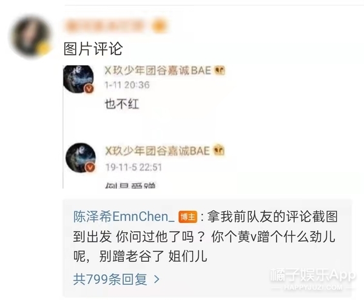
Task: Click the blurred commenter username
Action: [106, 26]
